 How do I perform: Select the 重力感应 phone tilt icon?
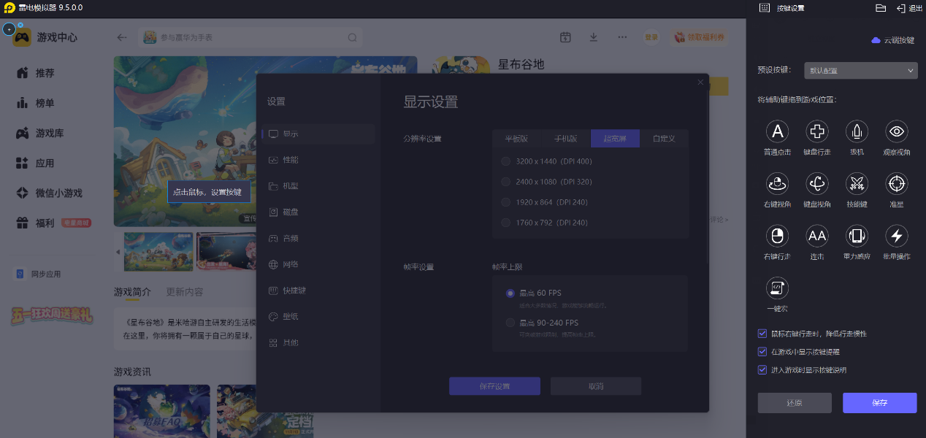click(x=857, y=236)
